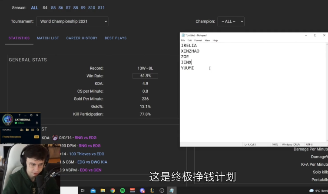Click the red-white taskbar app icon

pyautogui.click(x=133, y=191)
